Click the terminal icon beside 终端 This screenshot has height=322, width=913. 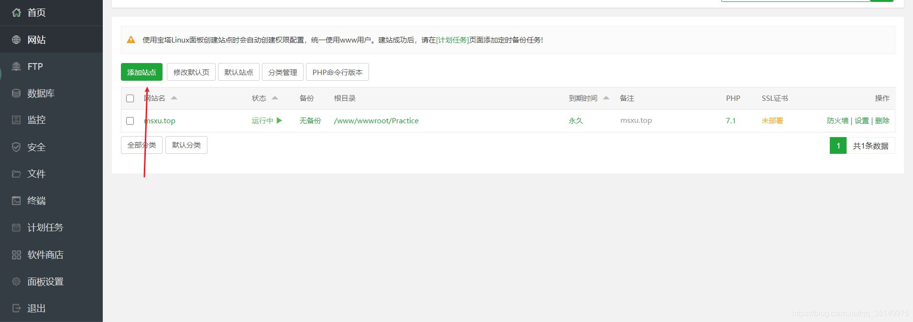pos(16,201)
